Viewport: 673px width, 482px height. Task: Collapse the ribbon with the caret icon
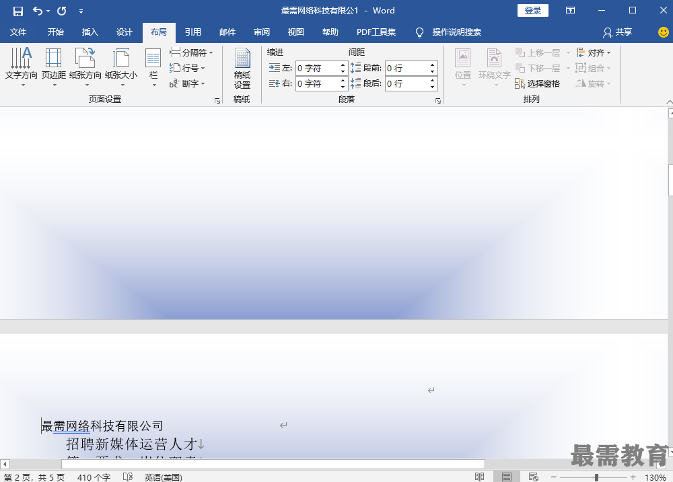point(669,102)
